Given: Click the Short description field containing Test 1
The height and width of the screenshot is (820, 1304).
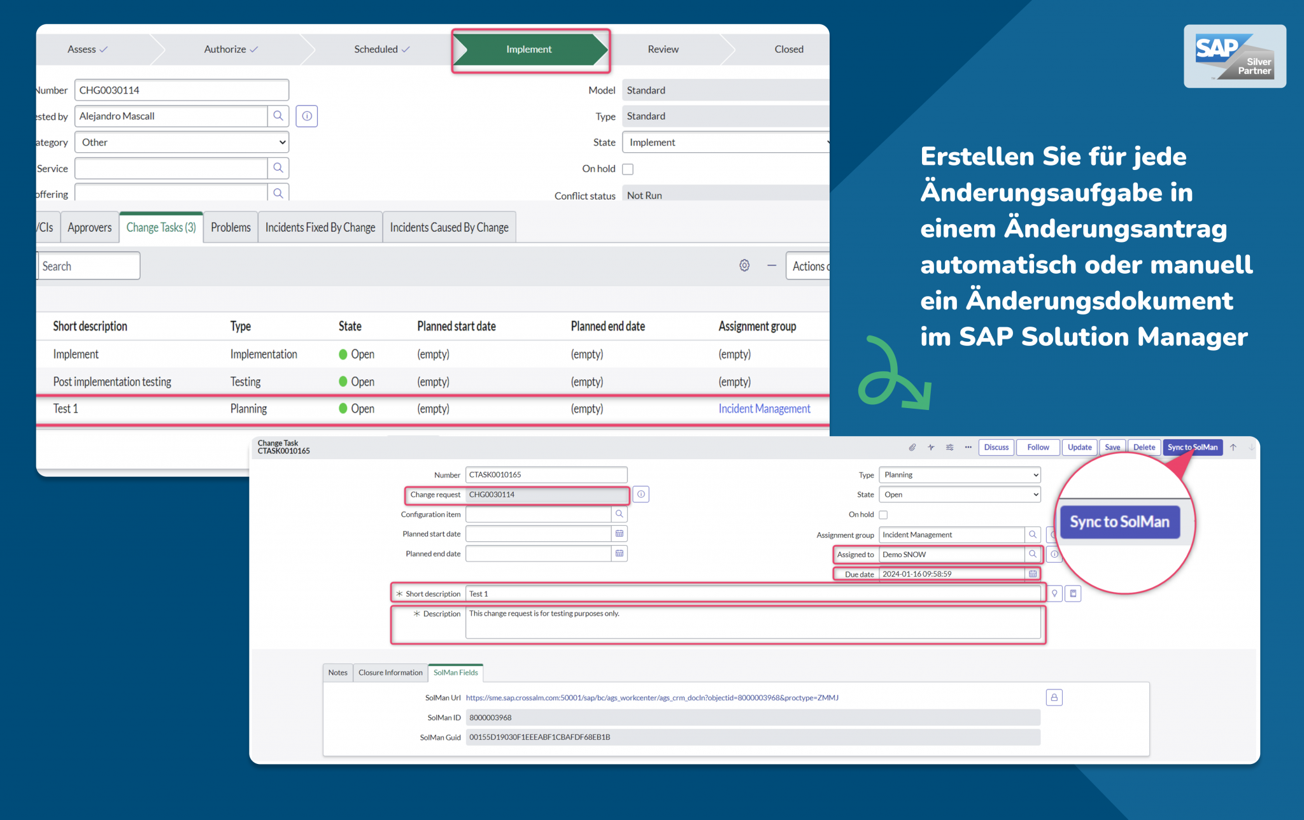Looking at the screenshot, I should pos(753,593).
